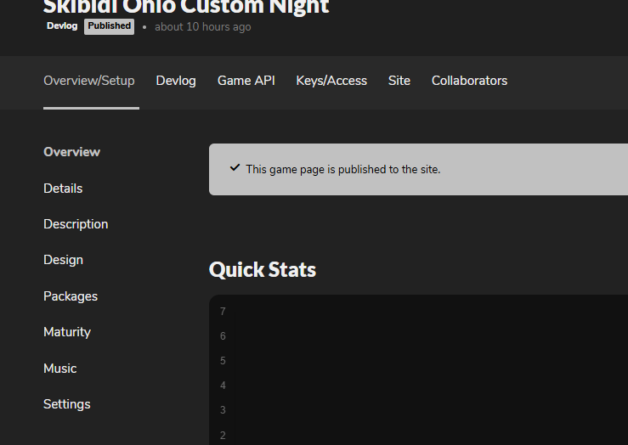Click the Devlog badge under the title
The height and width of the screenshot is (445, 628).
click(x=62, y=26)
